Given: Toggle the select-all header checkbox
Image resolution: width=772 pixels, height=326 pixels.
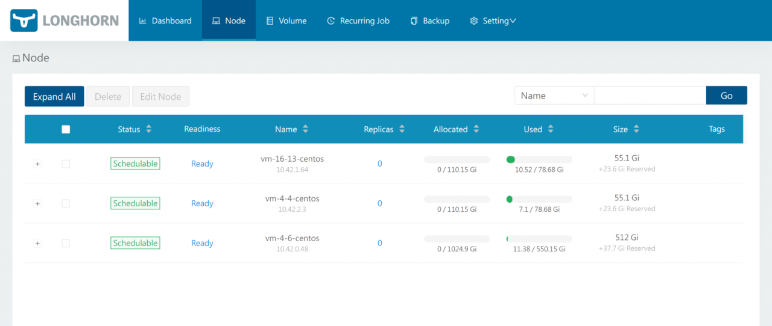Looking at the screenshot, I should pyautogui.click(x=66, y=129).
